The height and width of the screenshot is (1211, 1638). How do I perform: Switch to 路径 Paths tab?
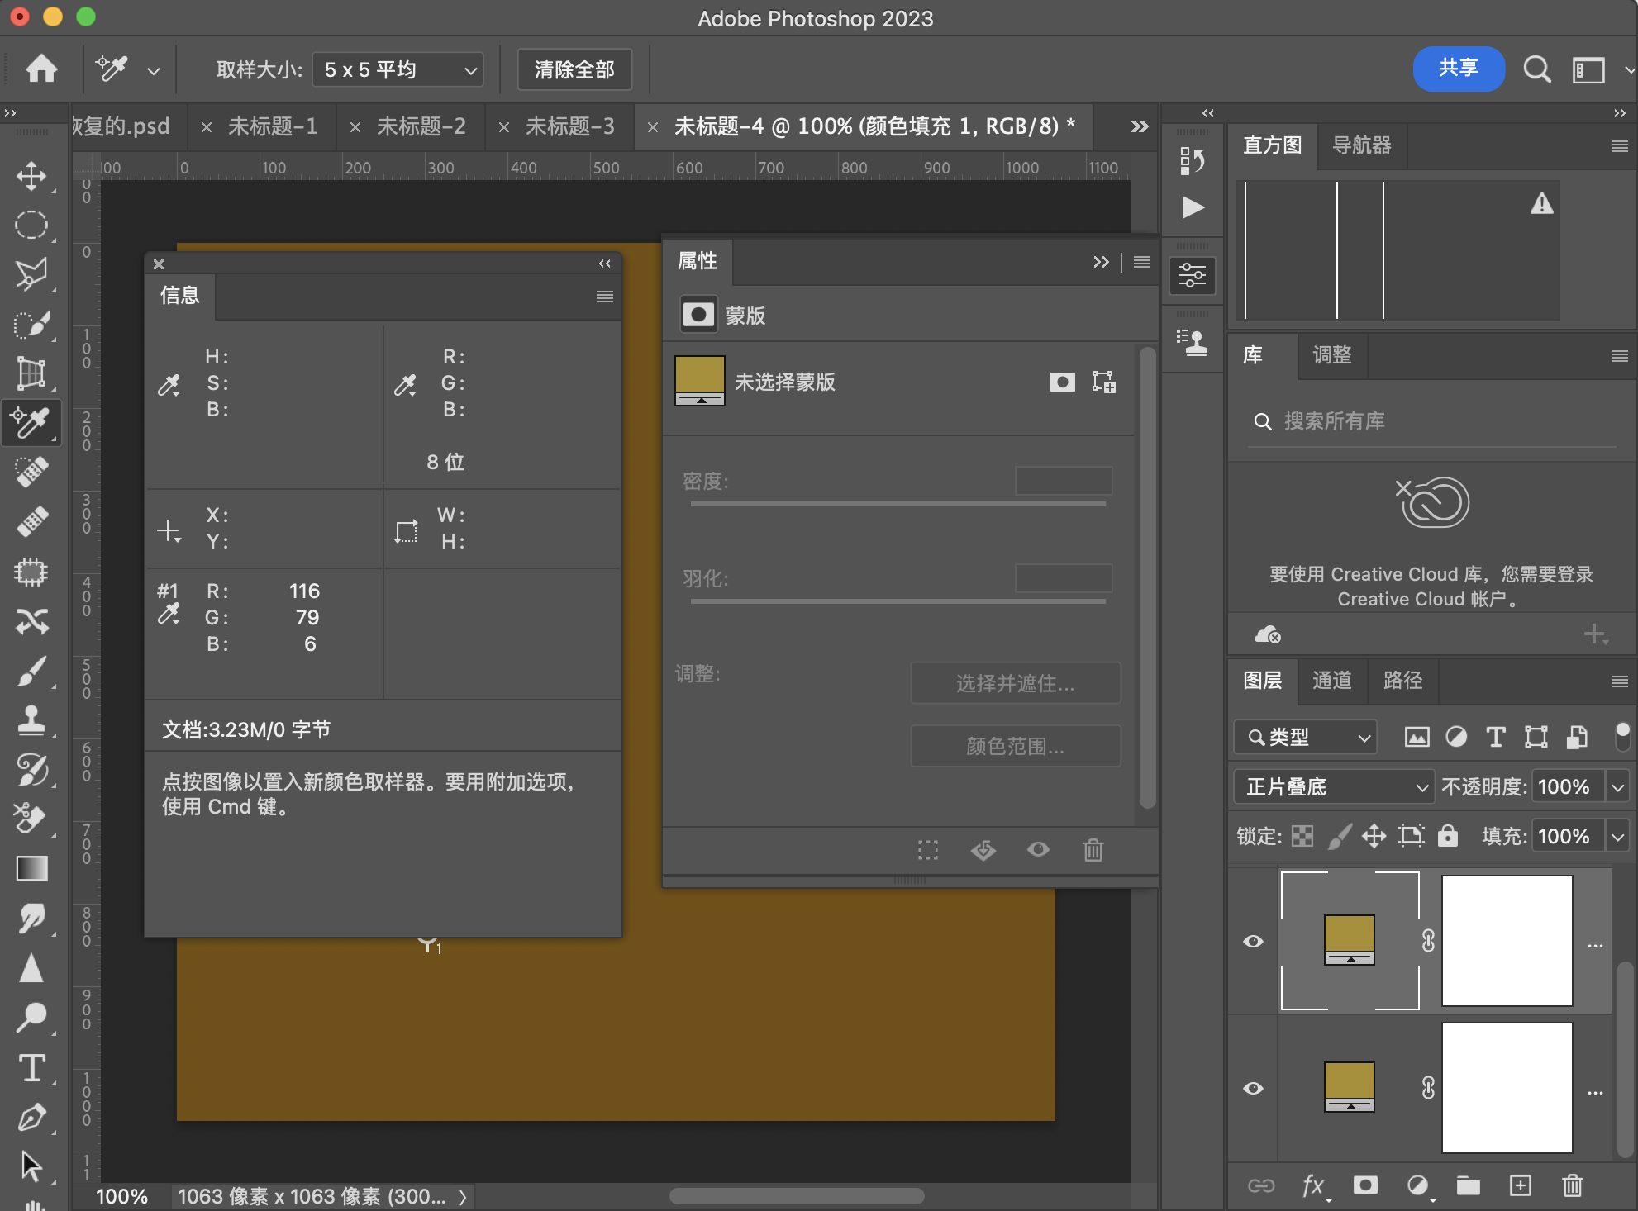(1402, 681)
